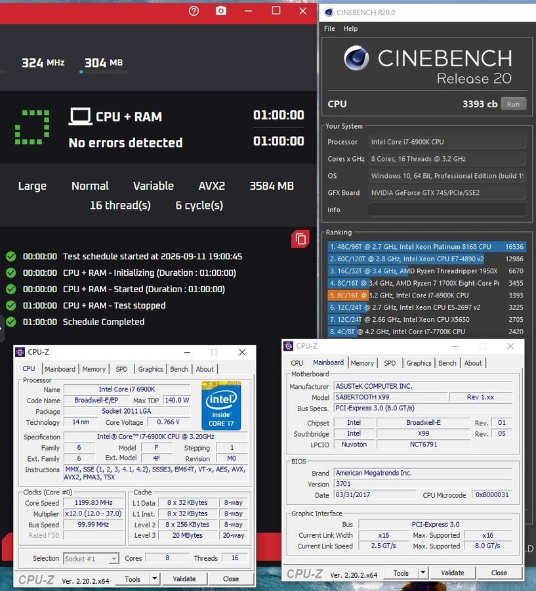The width and height of the screenshot is (536, 591).
Task: Take a screenshot with OCCT camera icon
Action: 220,11
